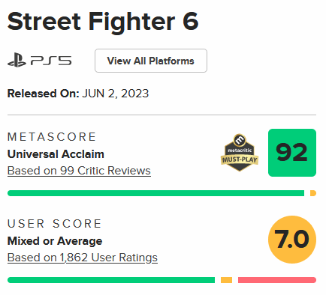
Task: Click the PS5 platform wordmark
Action: click(51, 61)
